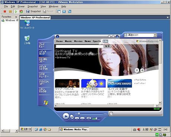Open the Snapshot menu
This screenshot has width=171, height=137.
33,6
